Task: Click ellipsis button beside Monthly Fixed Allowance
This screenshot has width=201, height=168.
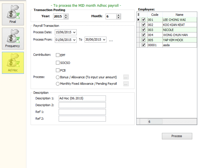Action: click(x=126, y=84)
